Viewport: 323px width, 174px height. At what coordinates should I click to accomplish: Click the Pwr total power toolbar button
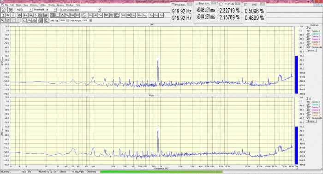(100, 15)
